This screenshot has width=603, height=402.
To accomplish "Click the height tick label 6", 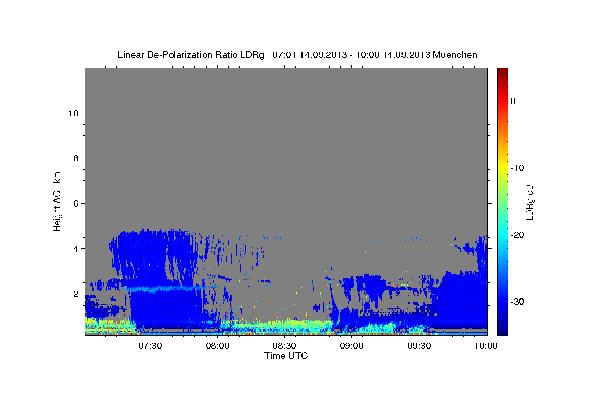I will tap(76, 204).
